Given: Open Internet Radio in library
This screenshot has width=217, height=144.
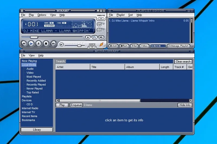Looking at the screenshot, I should pyautogui.click(x=30, y=108).
